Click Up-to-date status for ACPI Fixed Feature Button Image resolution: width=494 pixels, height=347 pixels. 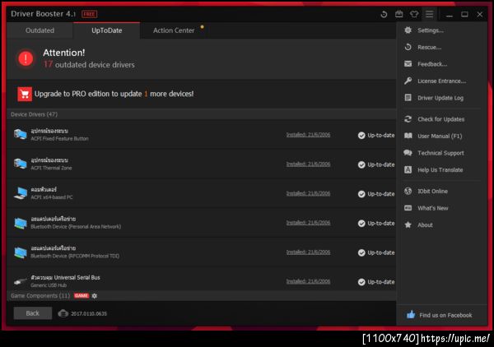pos(376,136)
